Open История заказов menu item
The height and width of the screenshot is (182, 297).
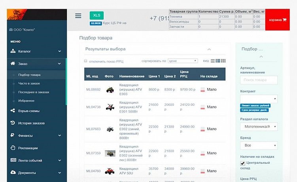[32, 123]
